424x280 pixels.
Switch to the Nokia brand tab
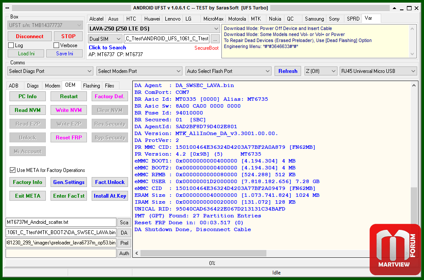[275, 19]
